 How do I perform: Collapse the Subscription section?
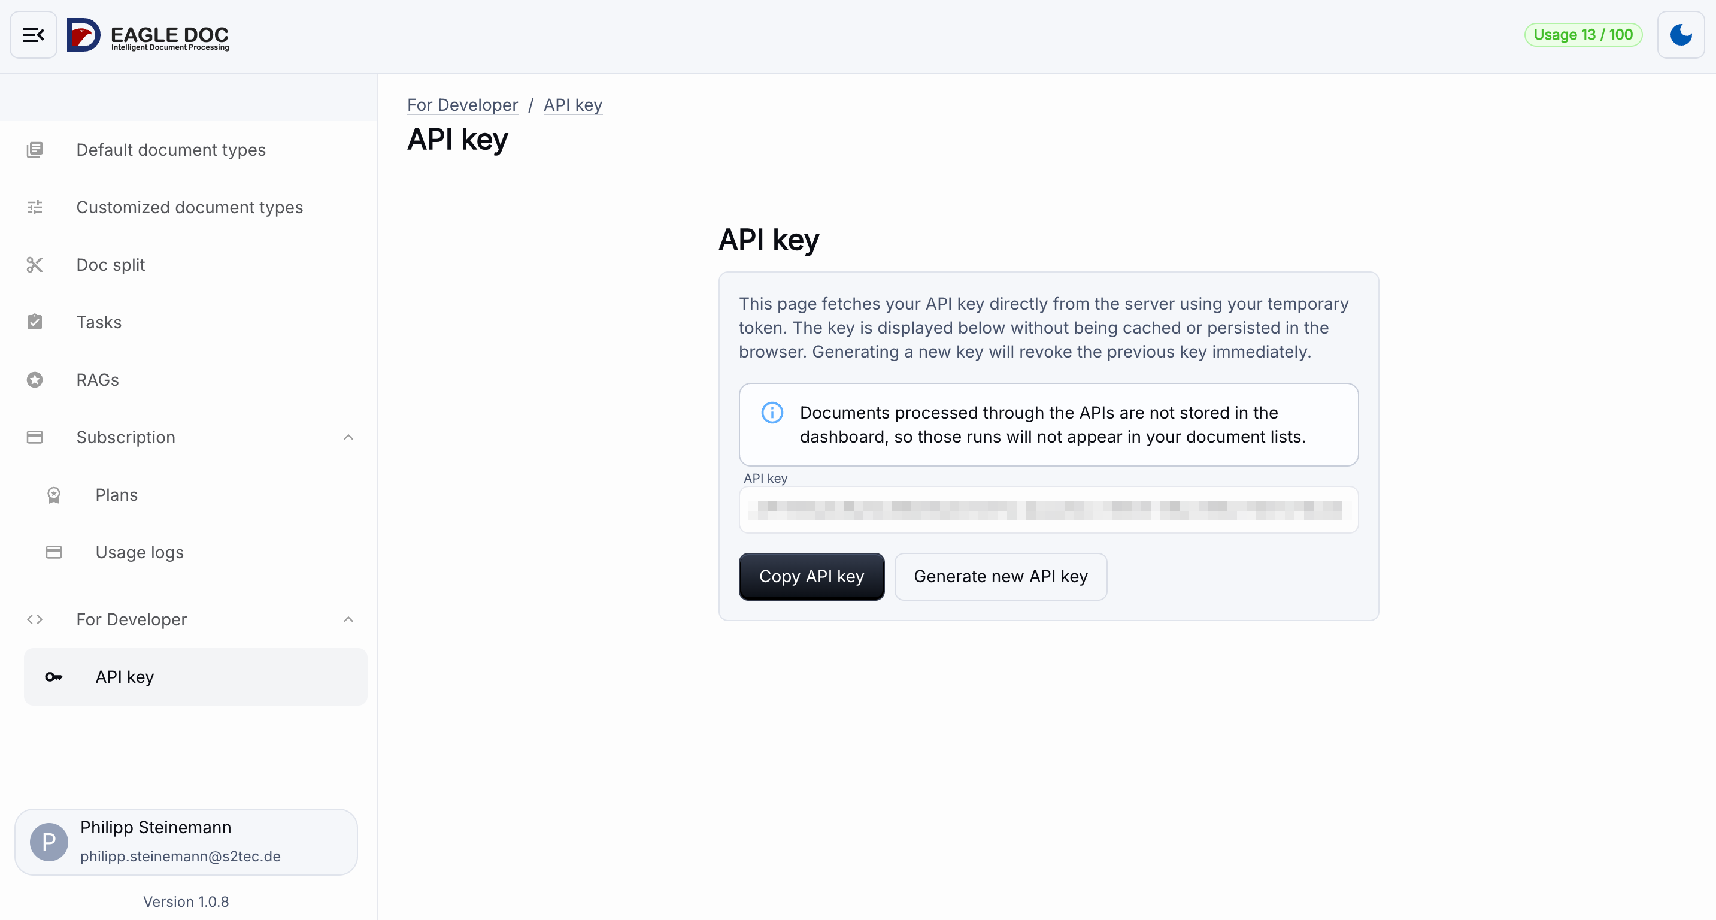pyautogui.click(x=348, y=437)
